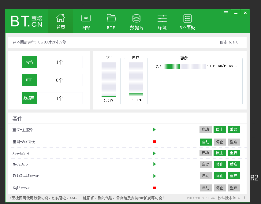Click 启动 for SqlServer
The height and width of the screenshot is (204, 261).
[x=206, y=188]
